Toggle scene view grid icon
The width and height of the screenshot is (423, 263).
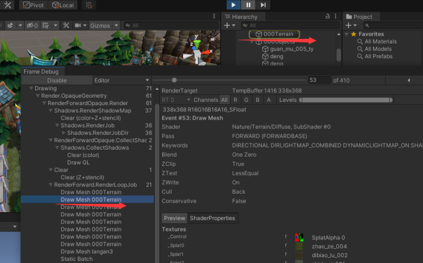(x=46, y=26)
